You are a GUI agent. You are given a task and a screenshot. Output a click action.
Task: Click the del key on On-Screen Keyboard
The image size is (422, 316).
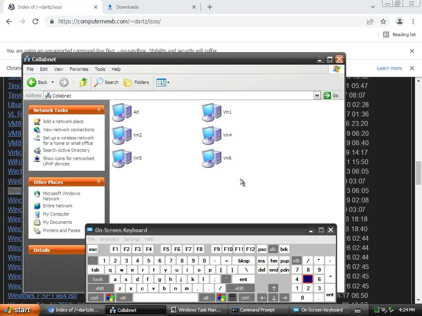click(x=262, y=270)
